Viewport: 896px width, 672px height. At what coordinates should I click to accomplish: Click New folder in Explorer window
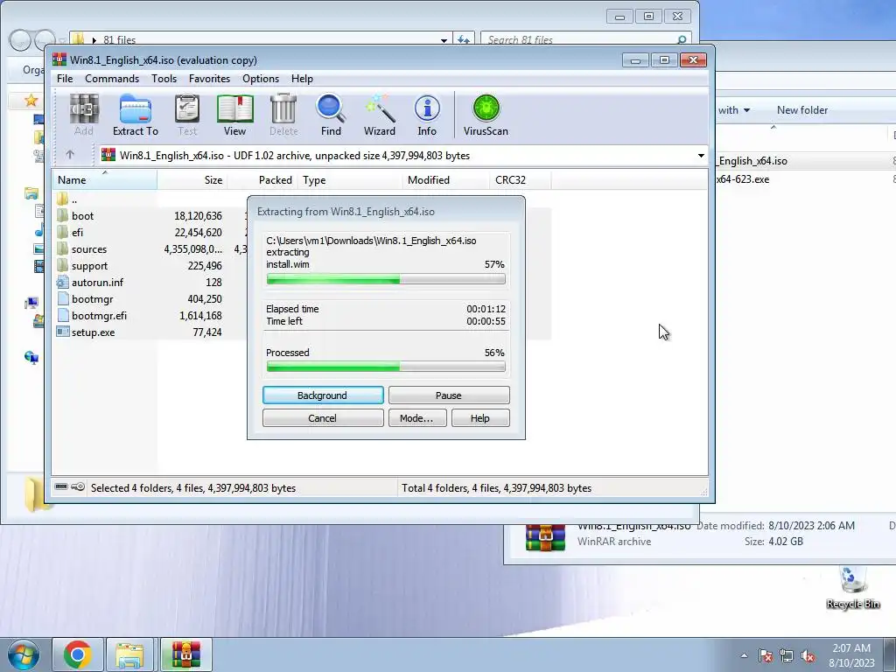point(801,110)
